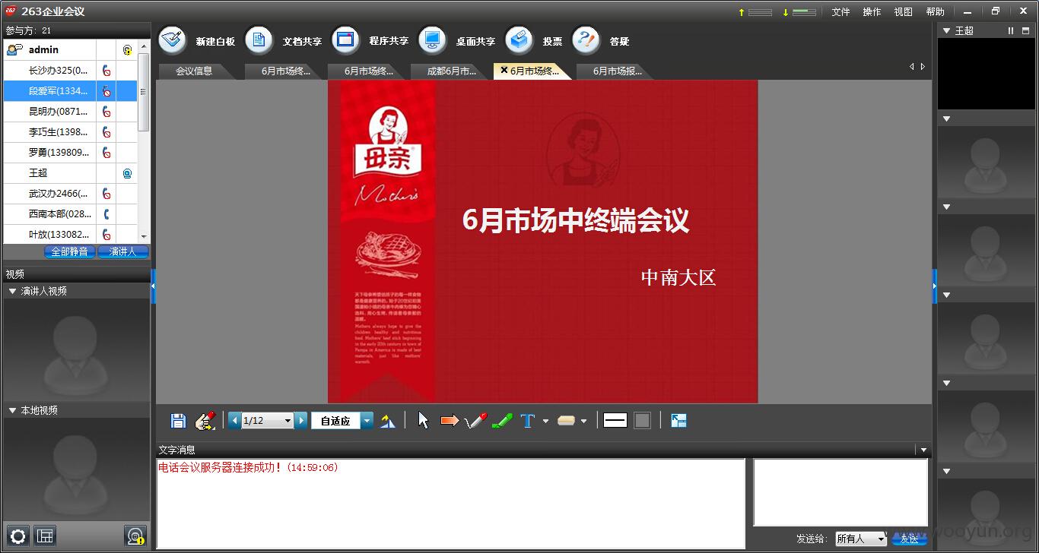Click the full-screen view icon in annotation toolbar
This screenshot has width=1039, height=553.
click(x=679, y=420)
